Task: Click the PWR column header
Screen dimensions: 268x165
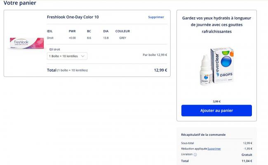Action: 72,31
